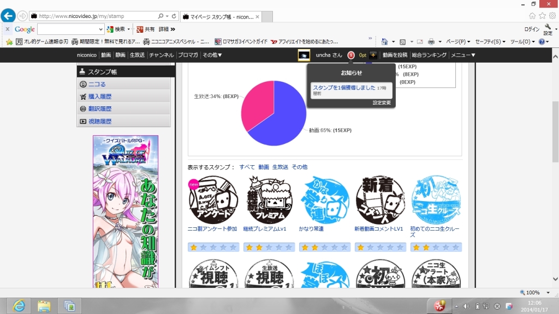
Task: Show hidden tray icons arrow
Action: click(456, 306)
